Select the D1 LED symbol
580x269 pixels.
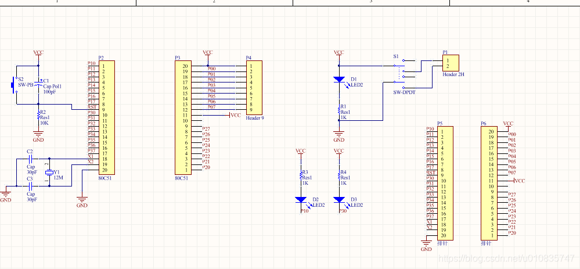pos(338,80)
